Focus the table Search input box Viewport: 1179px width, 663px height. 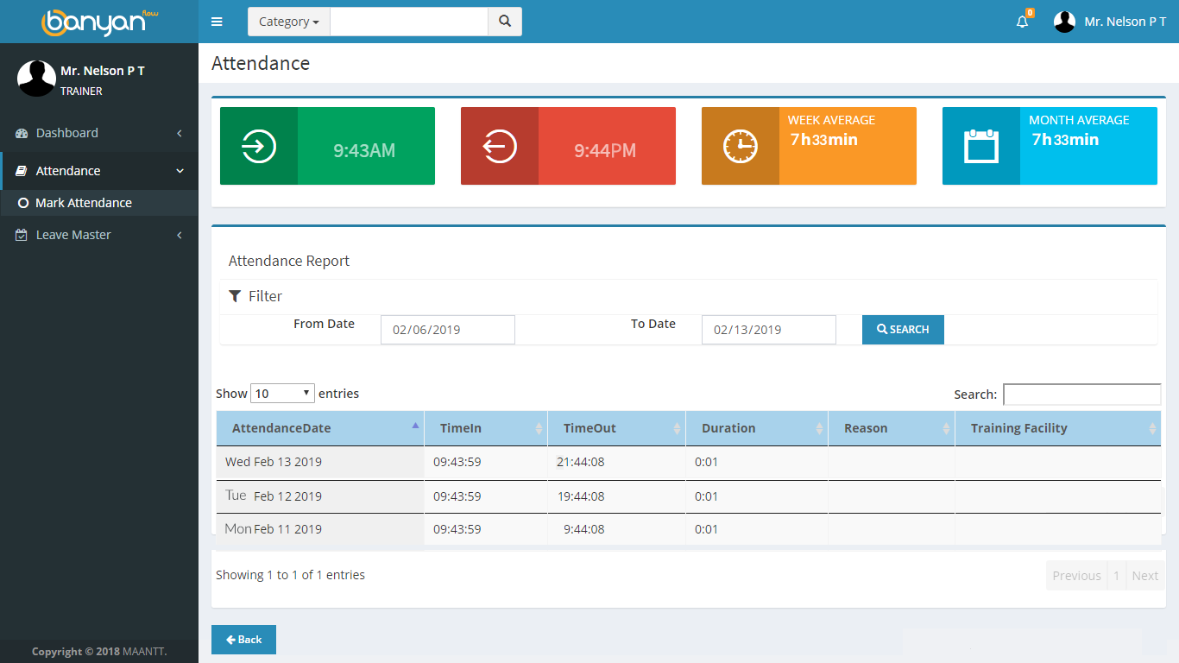pyautogui.click(x=1082, y=395)
